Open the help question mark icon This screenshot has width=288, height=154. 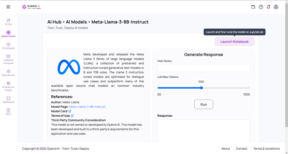(x=261, y=7)
